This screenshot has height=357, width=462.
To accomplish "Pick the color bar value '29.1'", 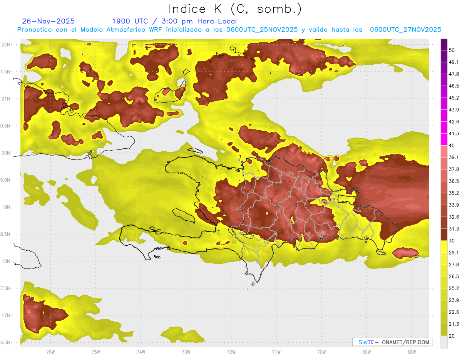I will pos(454,253).
